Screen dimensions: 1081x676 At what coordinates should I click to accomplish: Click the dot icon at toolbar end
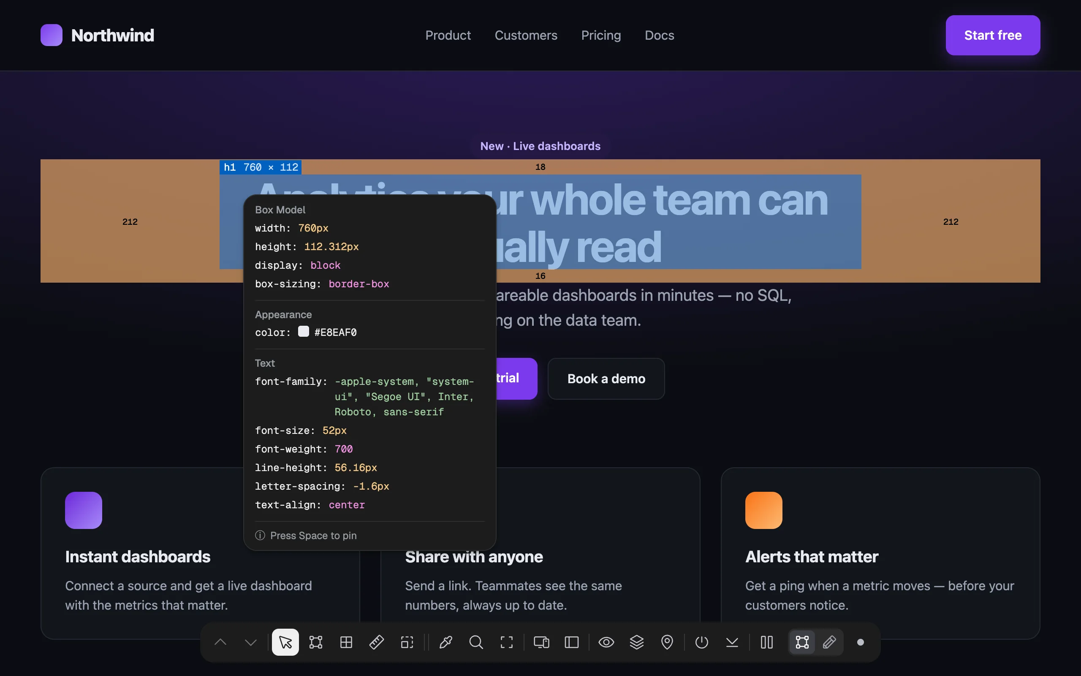860,642
